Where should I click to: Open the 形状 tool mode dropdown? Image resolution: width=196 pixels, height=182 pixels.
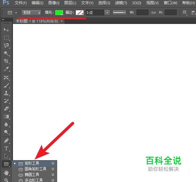coord(31,13)
